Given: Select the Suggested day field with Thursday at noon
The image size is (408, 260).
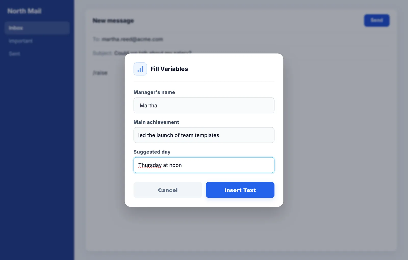Looking at the screenshot, I should 204,165.
